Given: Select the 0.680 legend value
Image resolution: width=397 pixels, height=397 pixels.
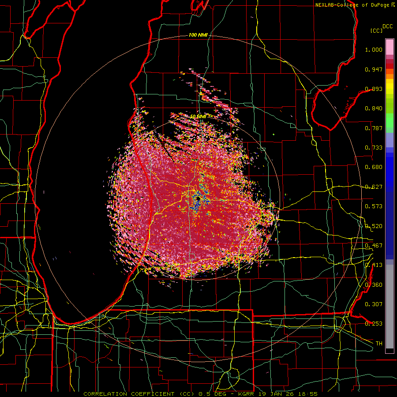Looking at the screenshot, I should (x=374, y=167).
